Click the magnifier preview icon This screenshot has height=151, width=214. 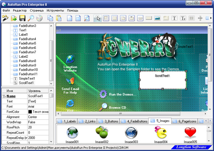click(31, 18)
